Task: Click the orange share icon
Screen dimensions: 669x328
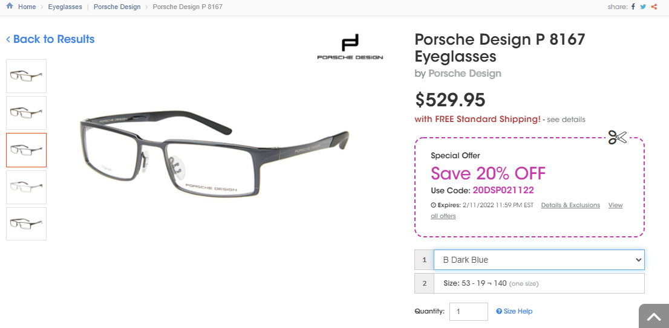Action: tap(654, 7)
